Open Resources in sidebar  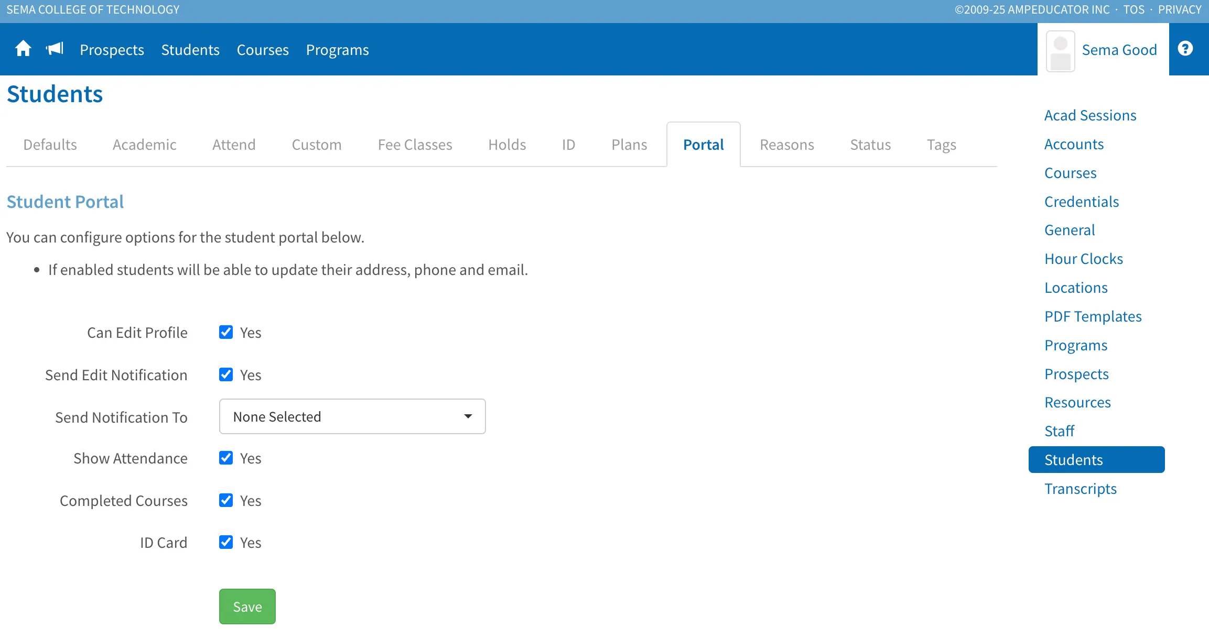1077,402
